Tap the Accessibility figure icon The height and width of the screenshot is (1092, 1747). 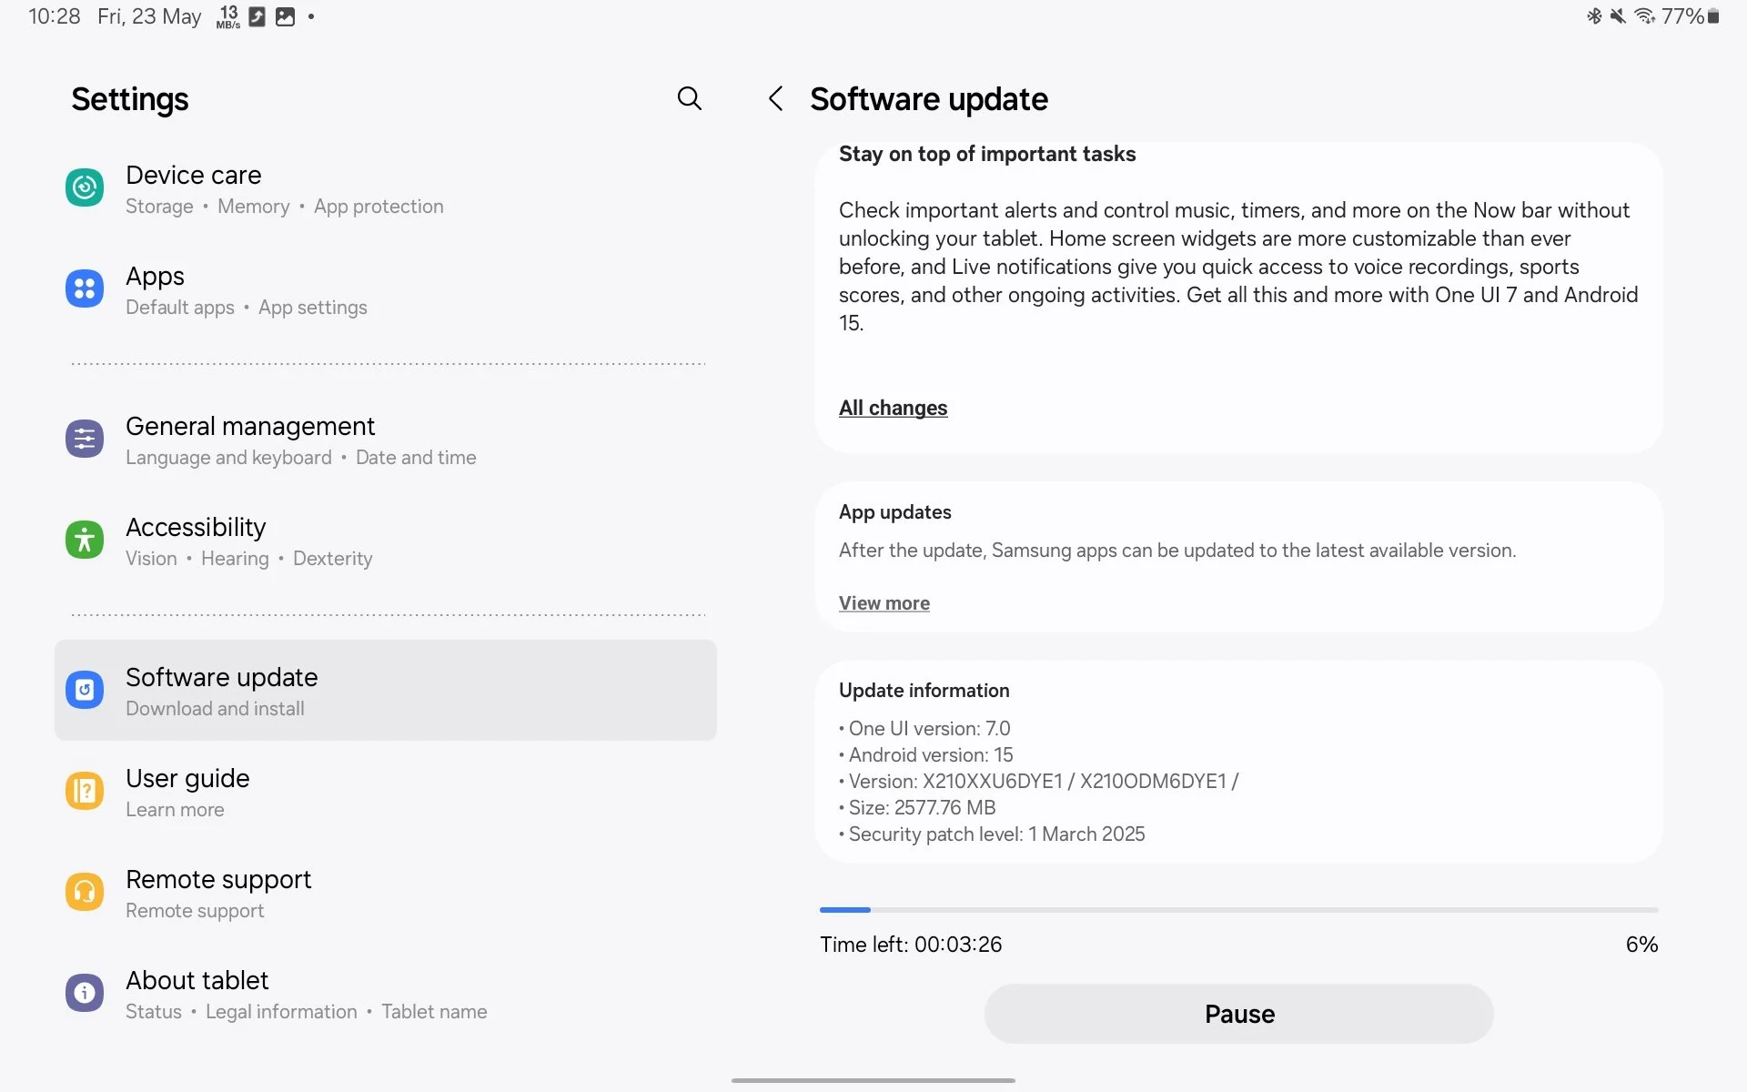click(84, 540)
